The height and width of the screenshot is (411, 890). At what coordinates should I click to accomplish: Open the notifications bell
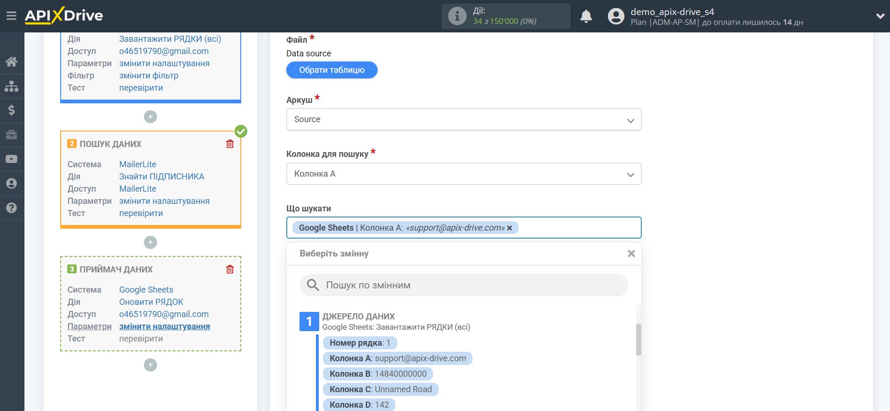pos(586,16)
